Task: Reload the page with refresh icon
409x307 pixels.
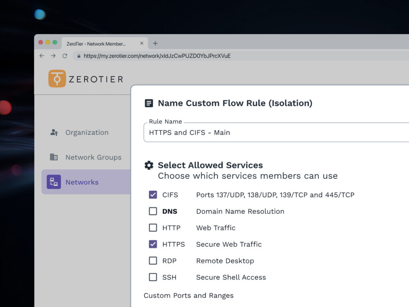Action: click(65, 56)
